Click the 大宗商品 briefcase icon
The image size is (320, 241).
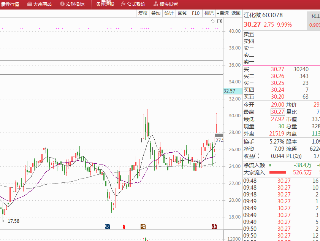(x=30, y=4)
